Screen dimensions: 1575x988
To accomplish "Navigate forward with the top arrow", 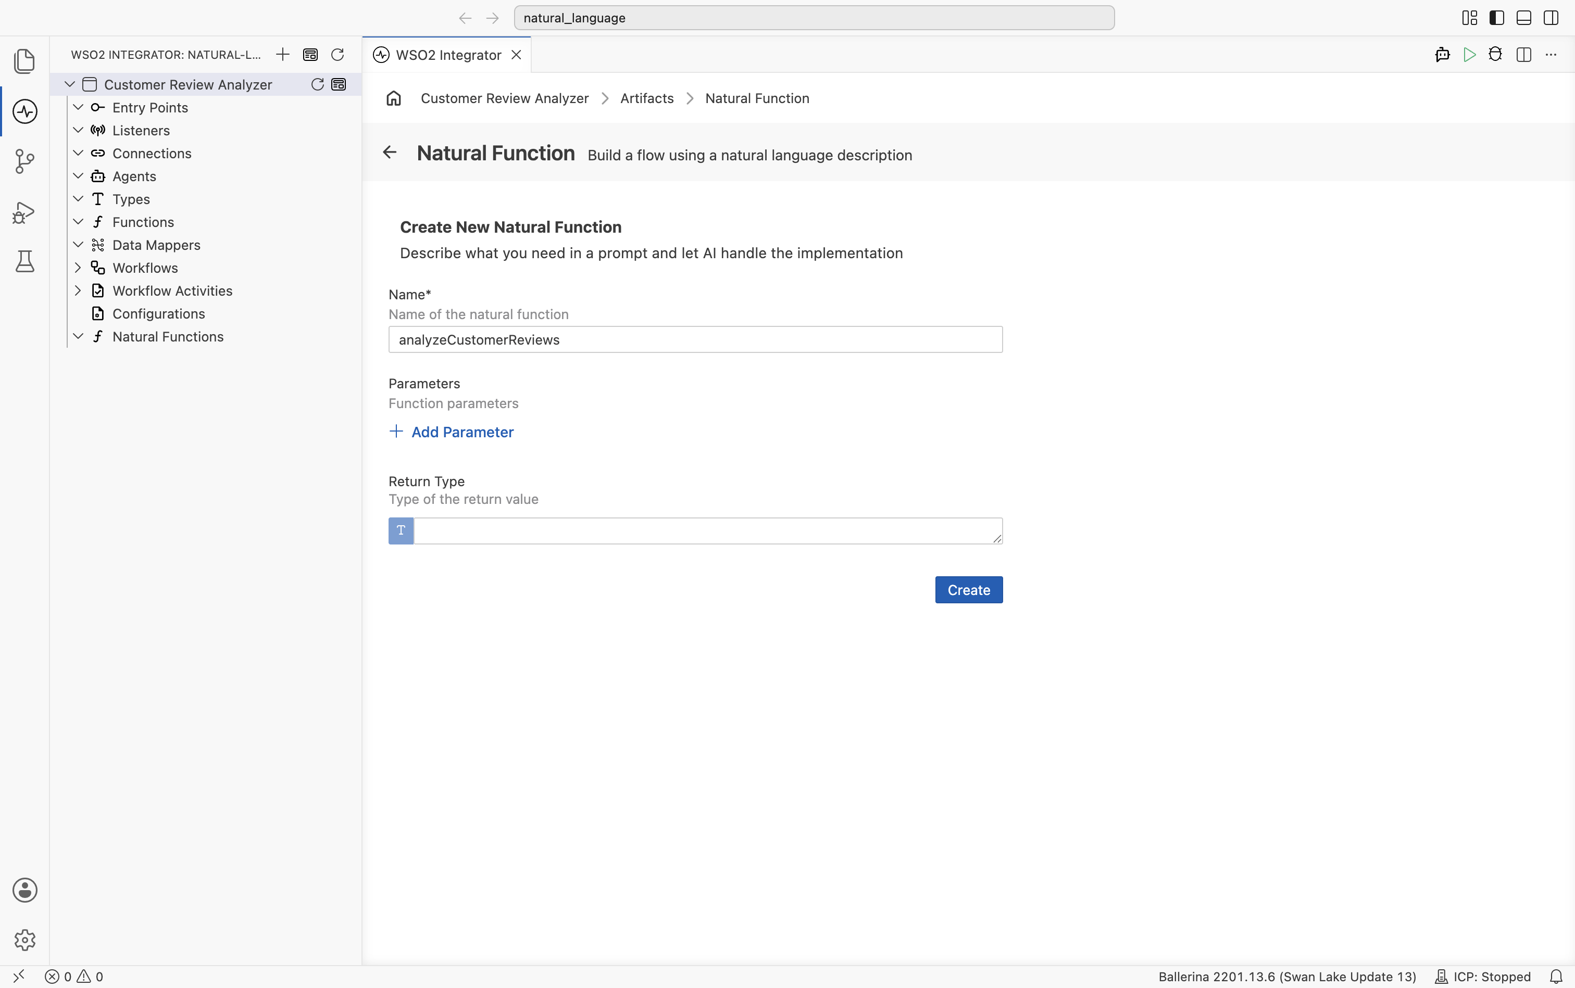I will point(492,18).
